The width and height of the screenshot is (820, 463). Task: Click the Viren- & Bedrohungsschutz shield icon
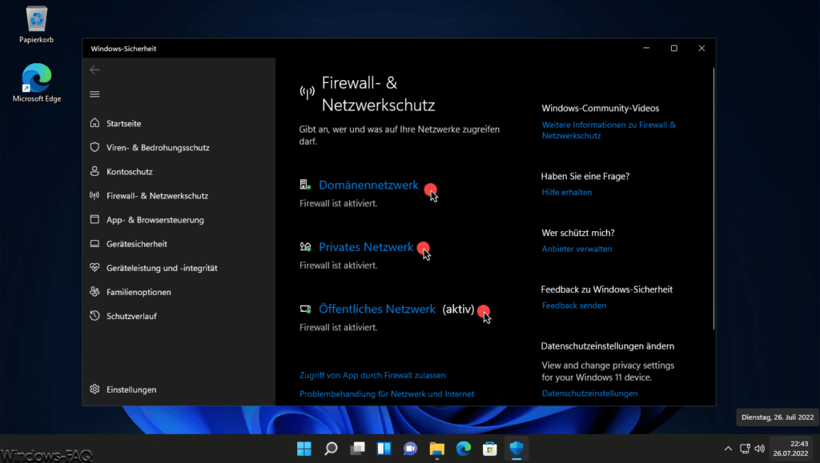pos(94,147)
